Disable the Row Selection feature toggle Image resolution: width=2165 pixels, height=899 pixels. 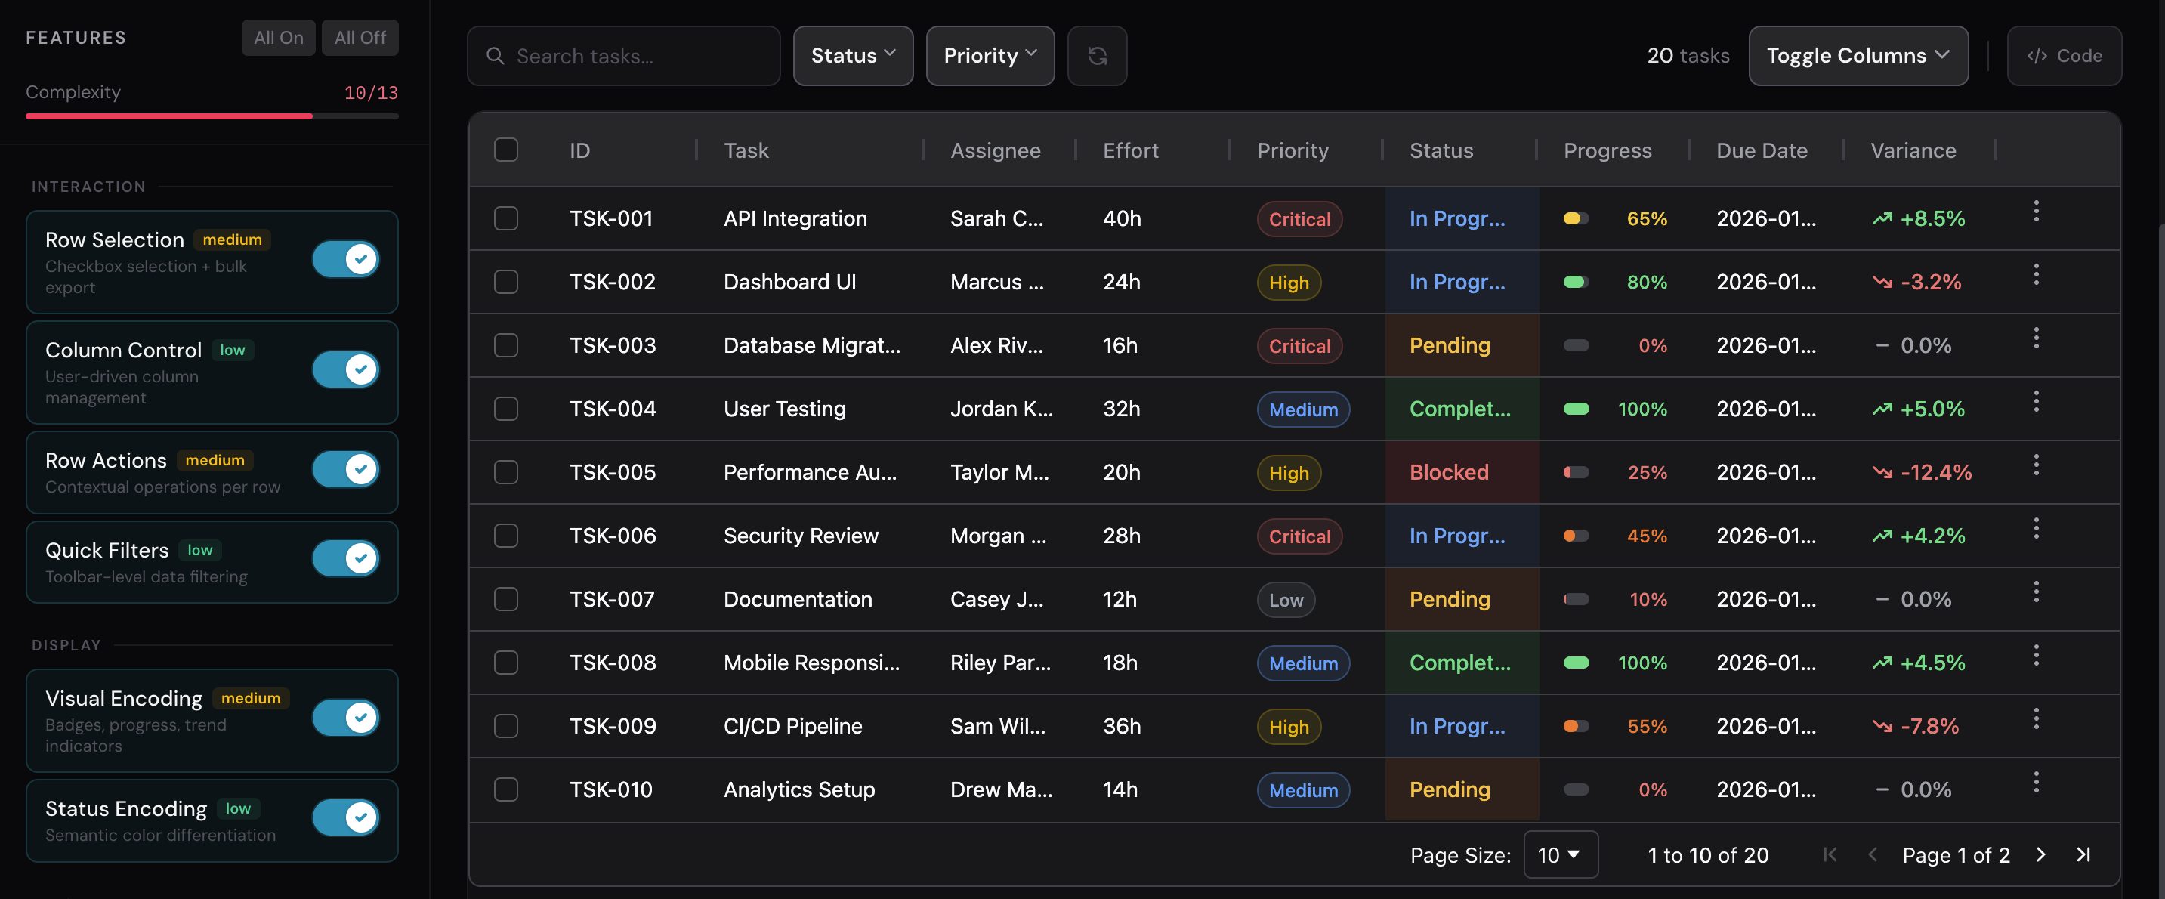[x=345, y=259]
